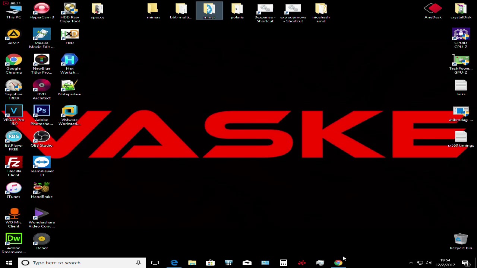Select the atikmdag file icon
This screenshot has width=477, height=268.
click(x=461, y=114)
